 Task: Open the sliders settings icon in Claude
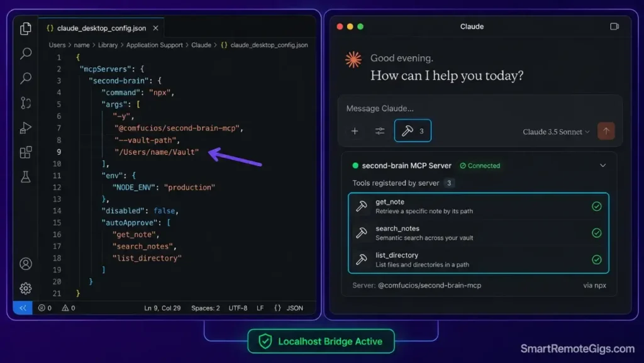pyautogui.click(x=380, y=131)
